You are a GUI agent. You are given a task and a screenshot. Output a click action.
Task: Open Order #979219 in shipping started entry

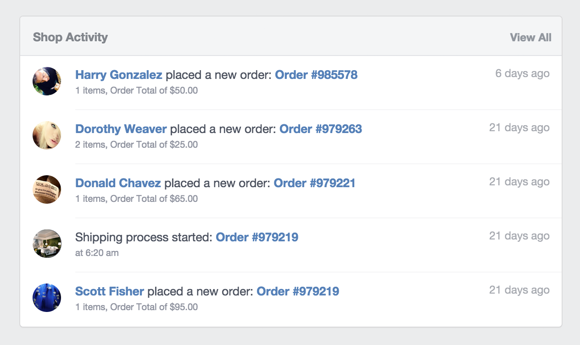tap(257, 237)
